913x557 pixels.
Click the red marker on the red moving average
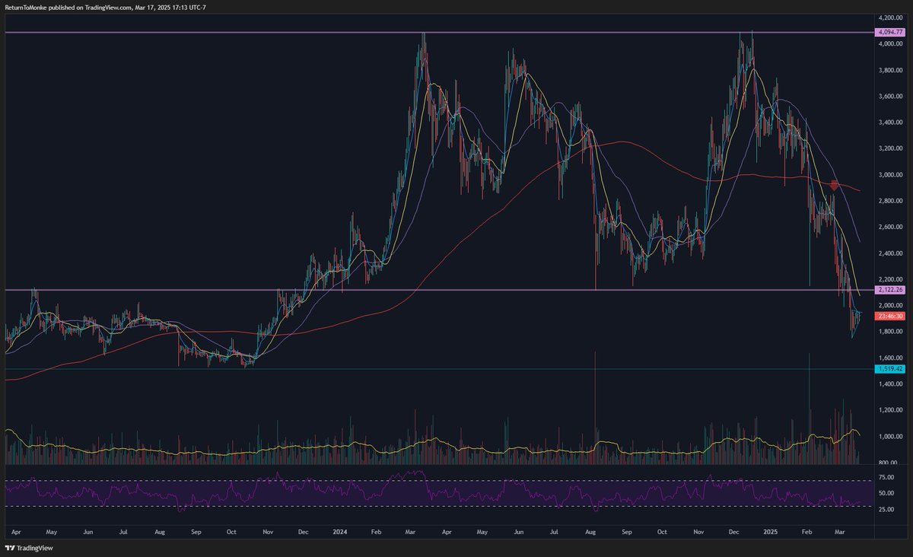pyautogui.click(x=835, y=184)
